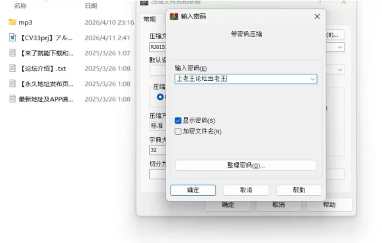382x243 pixels.
Task: Click the WinRAR icon in 输入密码 title bar
Action: [174, 16]
